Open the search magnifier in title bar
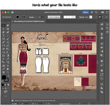This screenshot has width=110, height=105. coord(96,12)
